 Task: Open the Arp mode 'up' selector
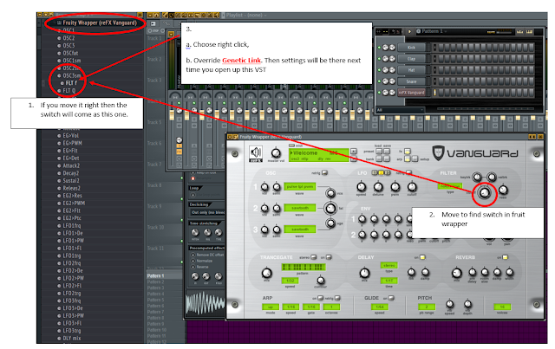click(271, 307)
